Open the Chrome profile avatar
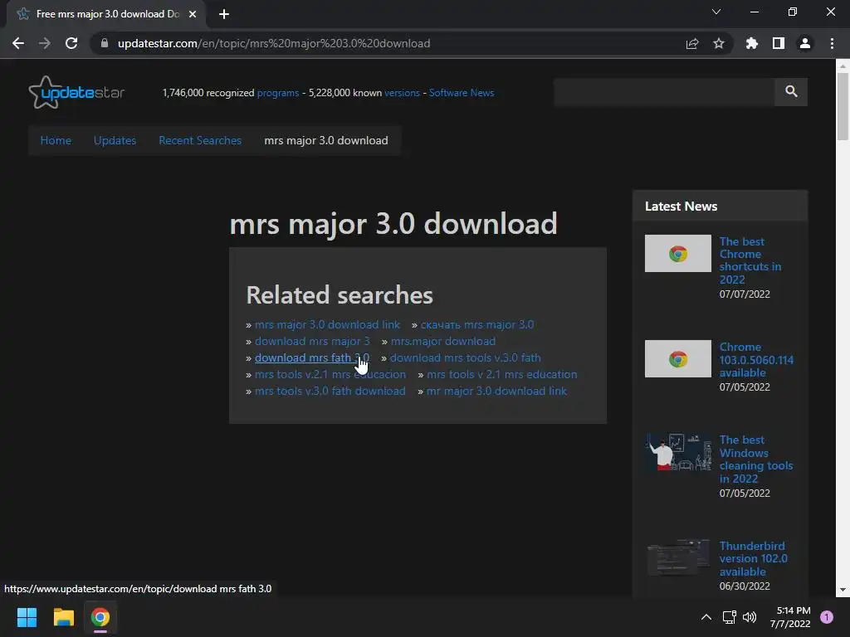This screenshot has width=850, height=637. pyautogui.click(x=805, y=43)
